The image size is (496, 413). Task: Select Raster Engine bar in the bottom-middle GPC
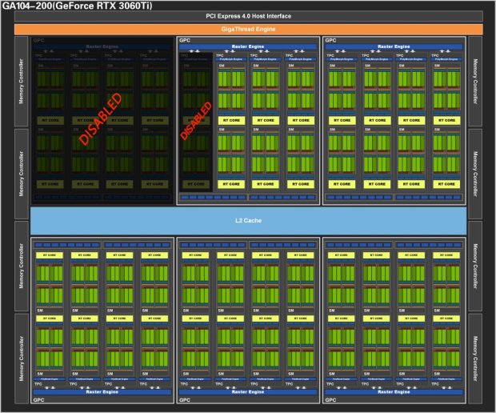(248, 392)
